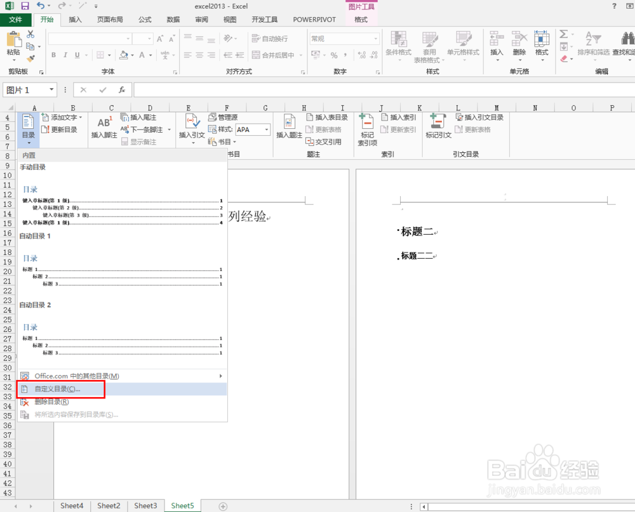635x512 pixels.
Task: Toggle Align Left
Action: [x=187, y=55]
